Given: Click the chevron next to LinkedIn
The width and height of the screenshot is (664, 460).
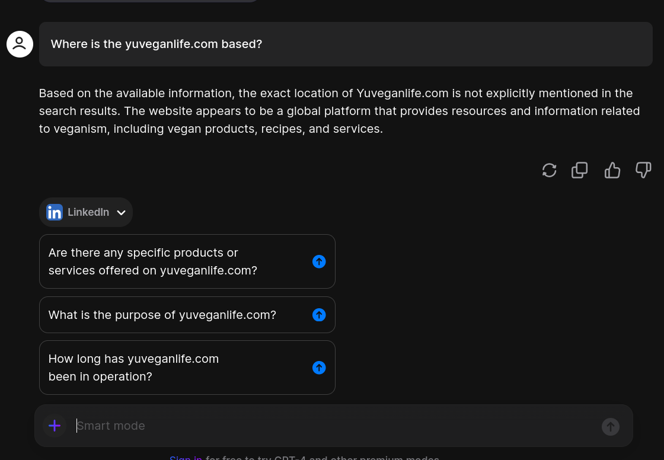Looking at the screenshot, I should 121,213.
